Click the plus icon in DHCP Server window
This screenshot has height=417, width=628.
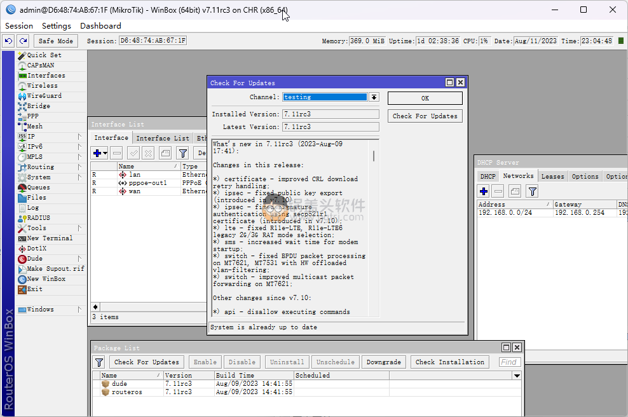point(484,191)
